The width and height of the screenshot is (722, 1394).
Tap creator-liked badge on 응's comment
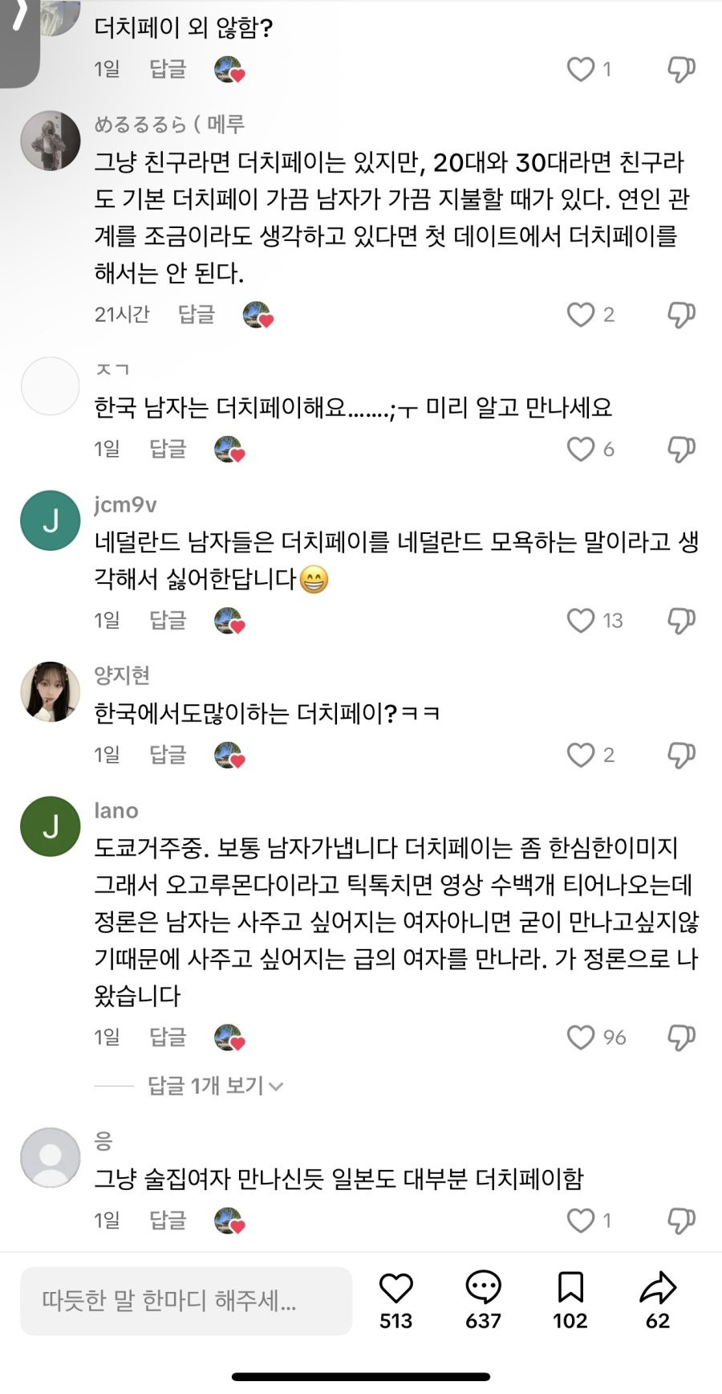[x=229, y=1221]
